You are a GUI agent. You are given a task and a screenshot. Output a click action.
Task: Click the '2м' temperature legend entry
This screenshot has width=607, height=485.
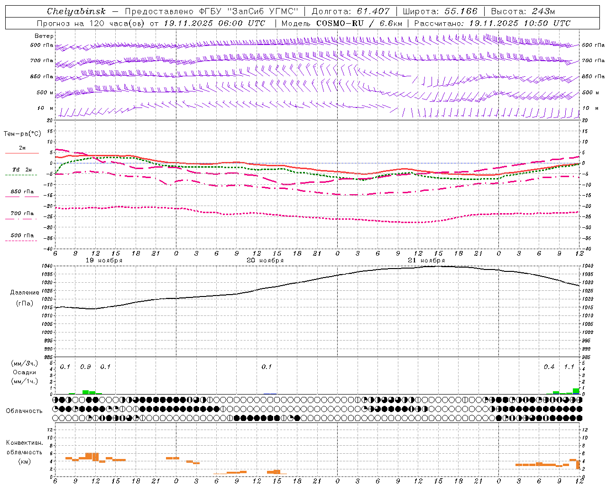click(22, 148)
